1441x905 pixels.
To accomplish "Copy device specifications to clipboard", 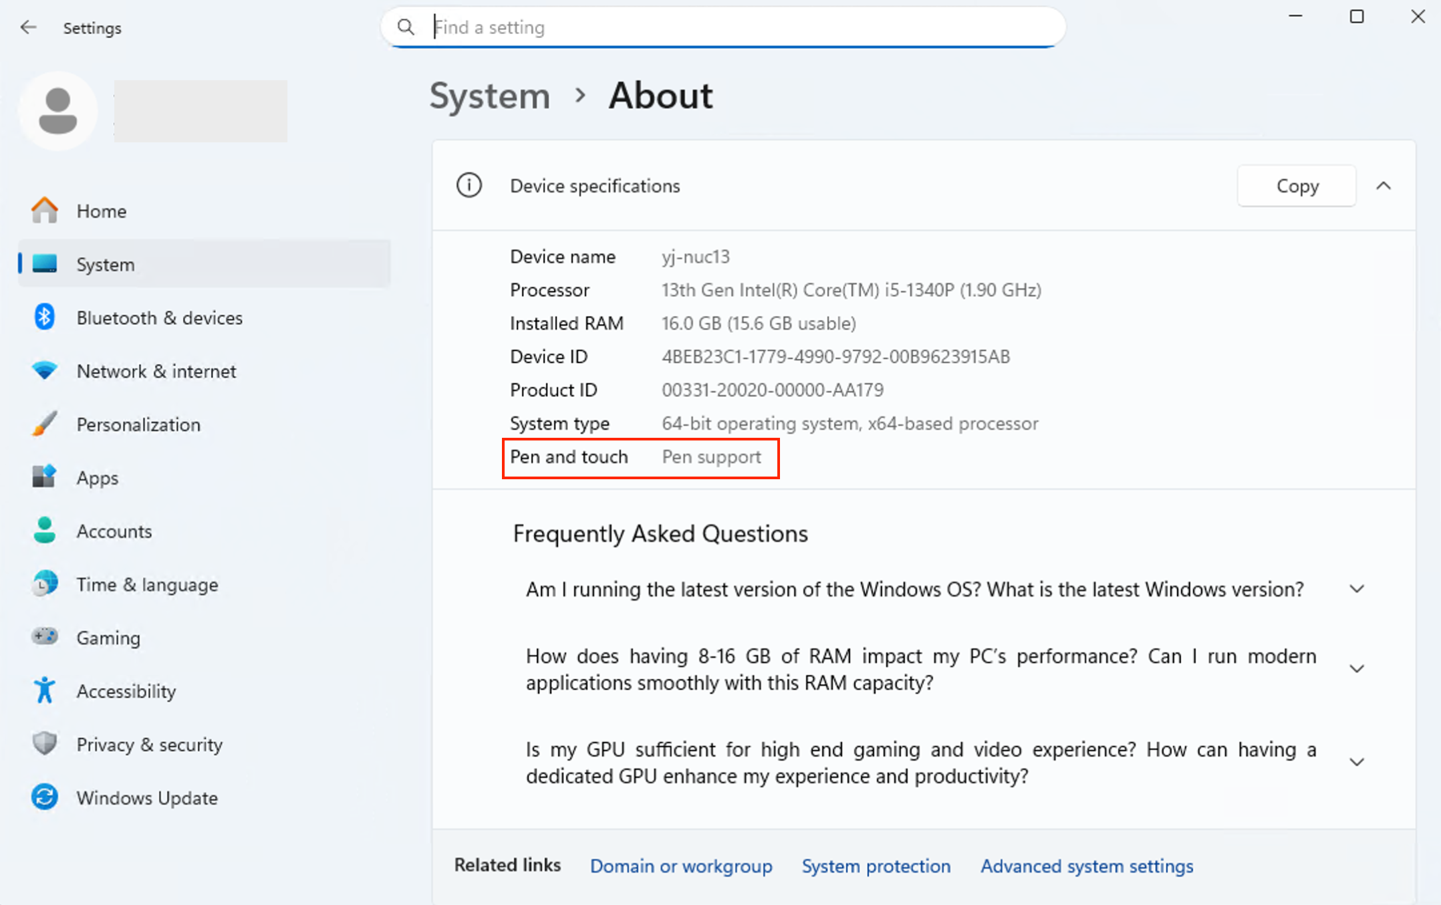I will [x=1296, y=186].
